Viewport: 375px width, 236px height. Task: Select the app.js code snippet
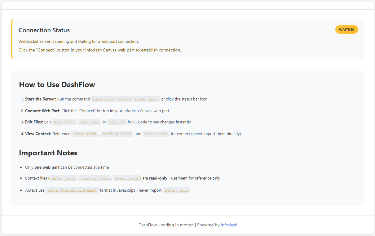(x=117, y=122)
